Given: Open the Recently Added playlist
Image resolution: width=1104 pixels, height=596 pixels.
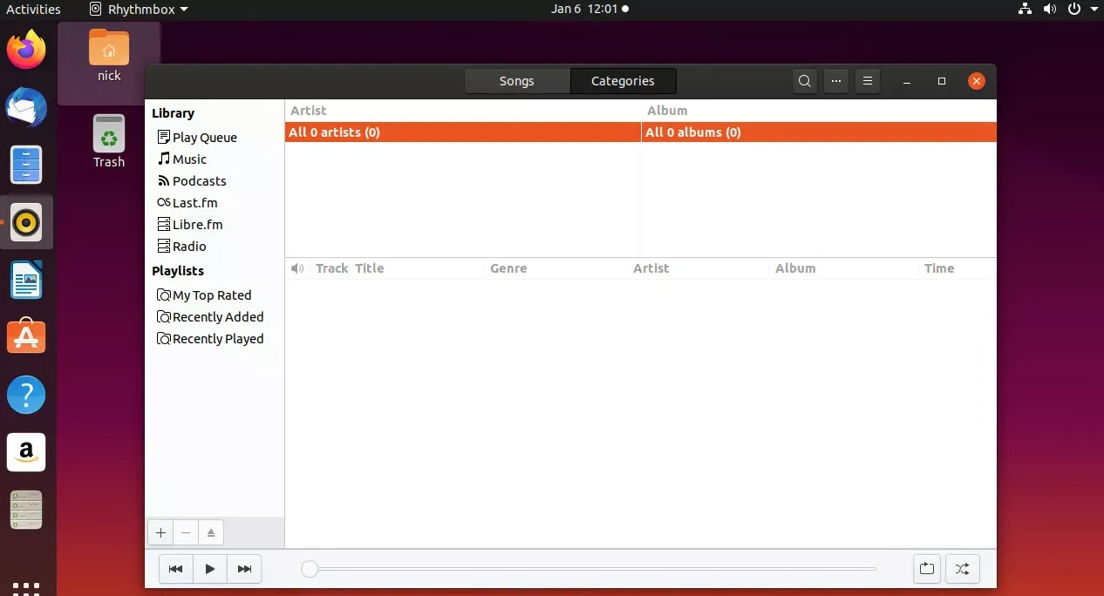Looking at the screenshot, I should point(217,317).
